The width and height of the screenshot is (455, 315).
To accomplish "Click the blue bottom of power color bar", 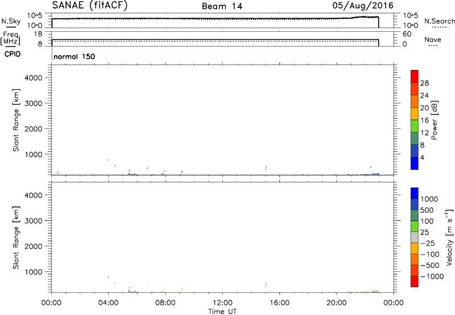I will pos(415,163).
